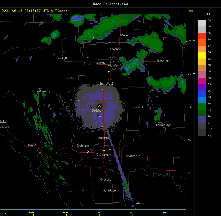Image resolution: width=221 pixels, height=216 pixels.
Task: Click the 100 tick on the vertical km axis
Action: [x=188, y=41]
